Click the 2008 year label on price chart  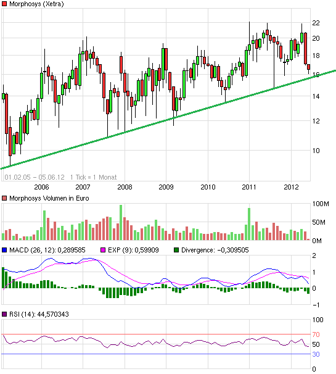click(125, 187)
